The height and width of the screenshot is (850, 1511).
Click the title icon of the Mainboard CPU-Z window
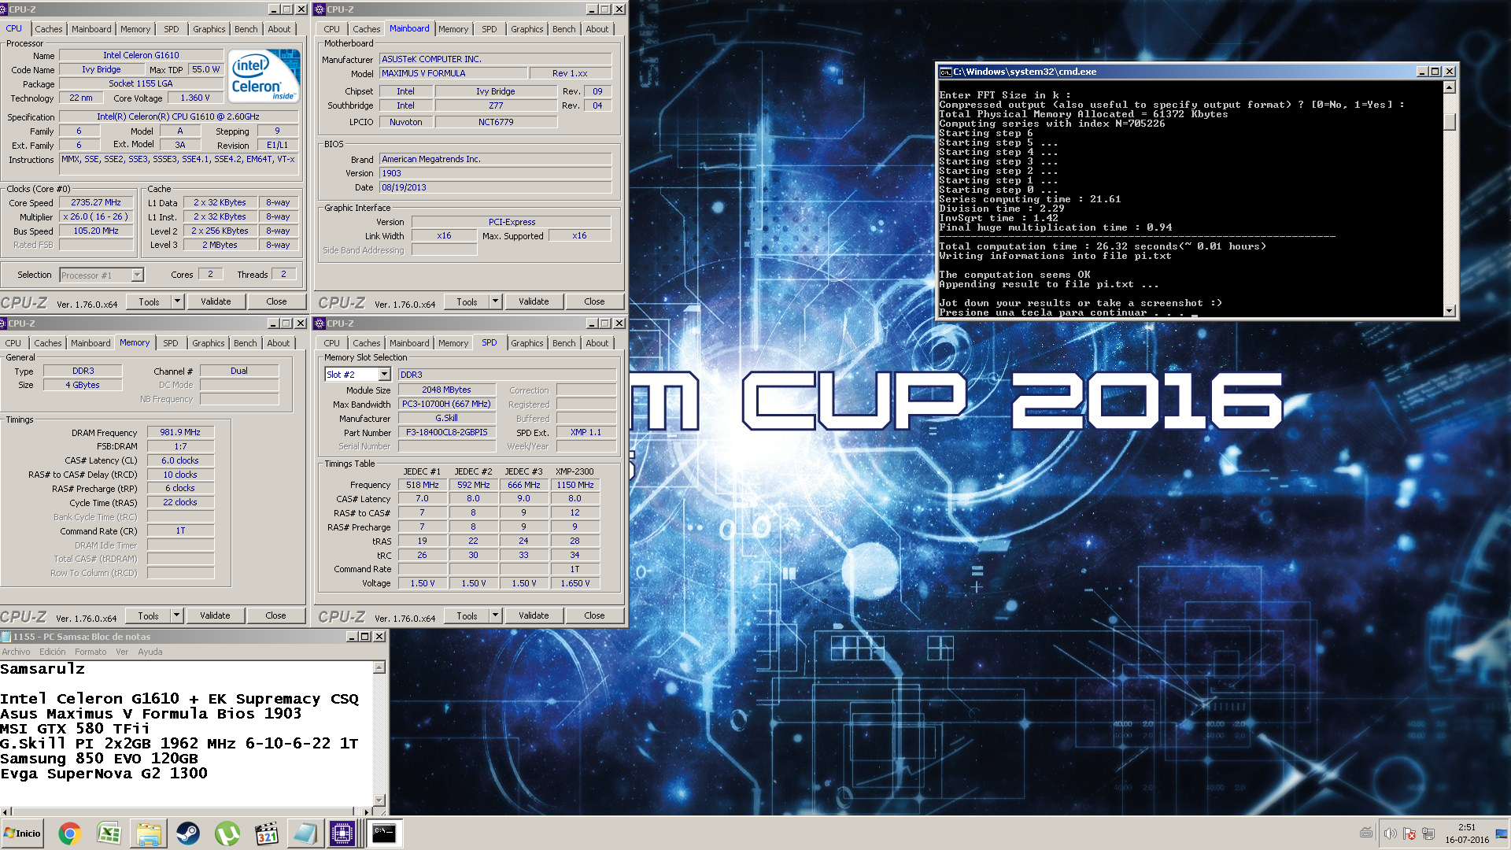point(320,9)
